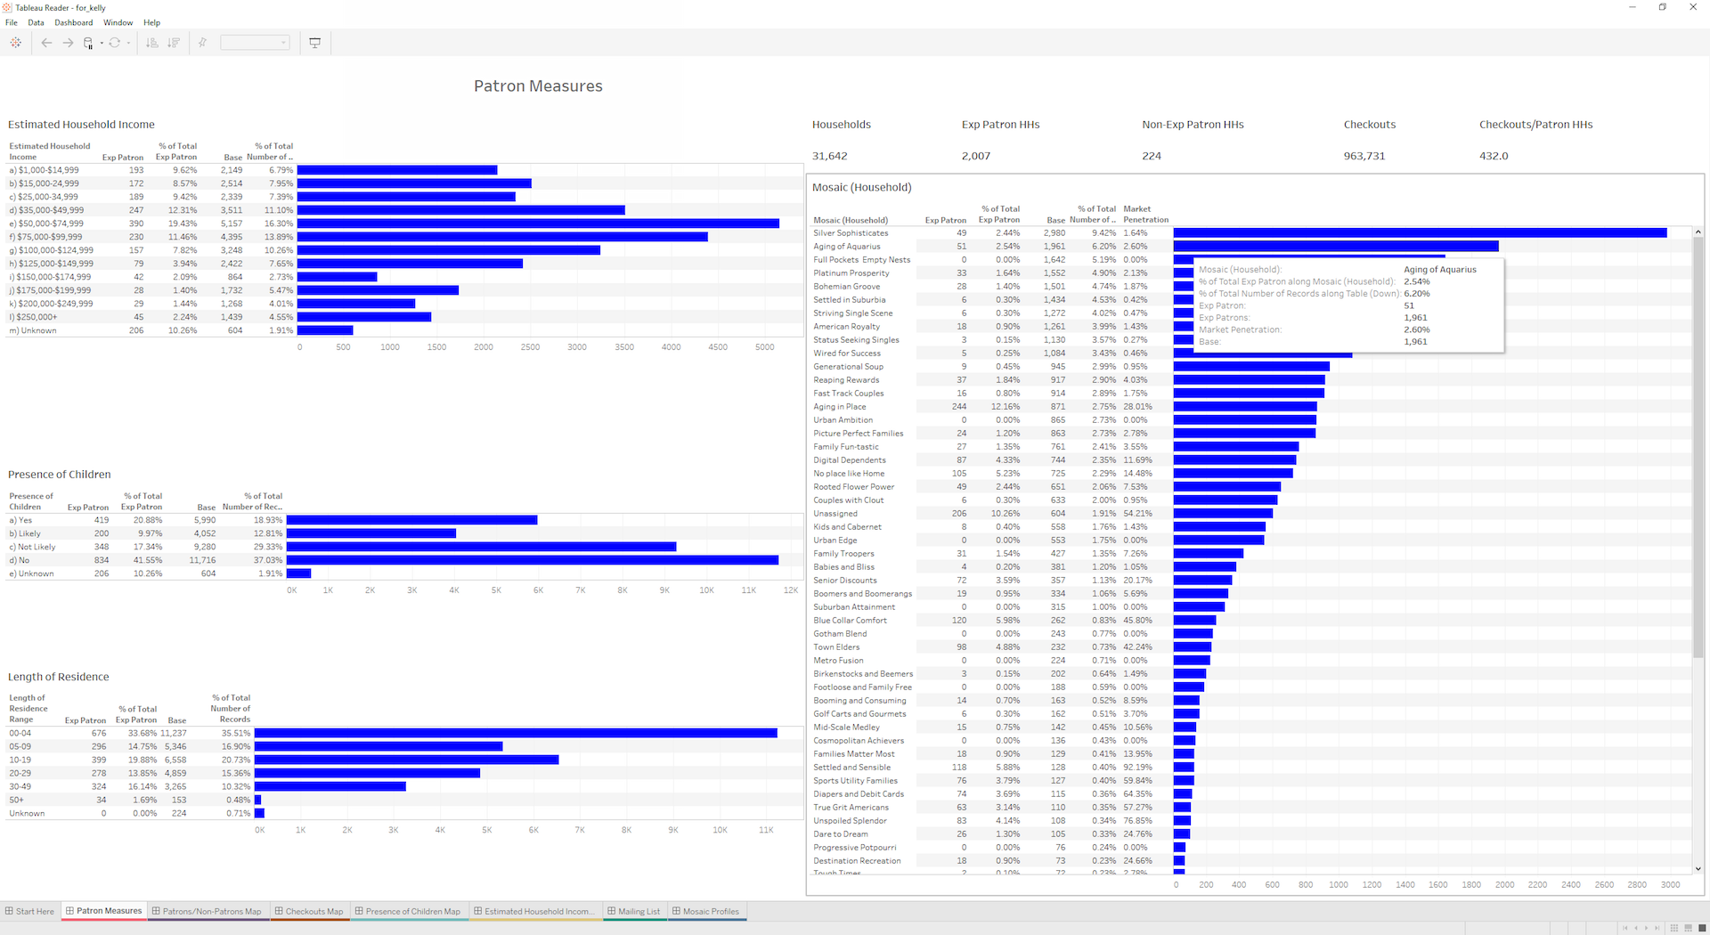The width and height of the screenshot is (1710, 935).
Task: Select the 'c) Not Likely' children row
Action: 403,547
